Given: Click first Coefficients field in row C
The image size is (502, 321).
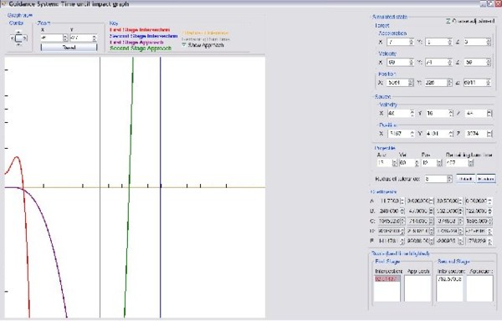Looking at the screenshot, I should pos(389,221).
